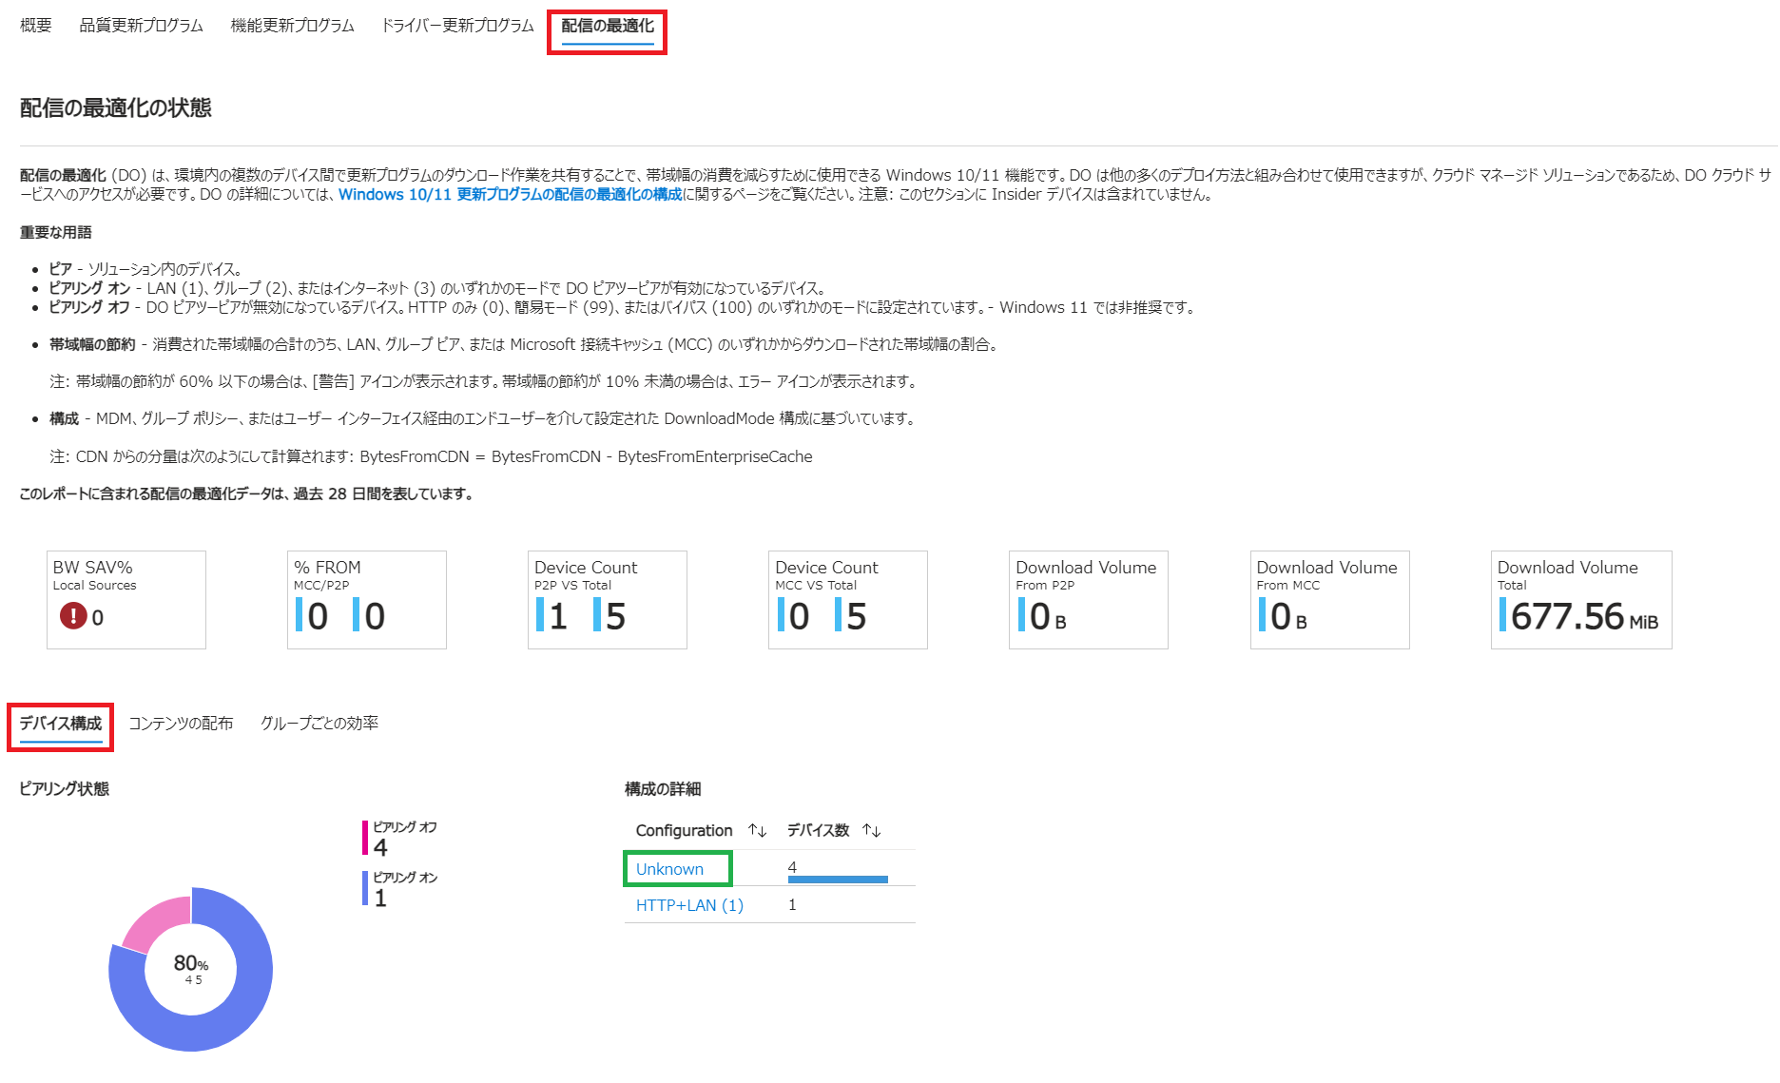Click the ピアリング オフ legend color marker
The height and width of the screenshot is (1083, 1780).
click(365, 838)
